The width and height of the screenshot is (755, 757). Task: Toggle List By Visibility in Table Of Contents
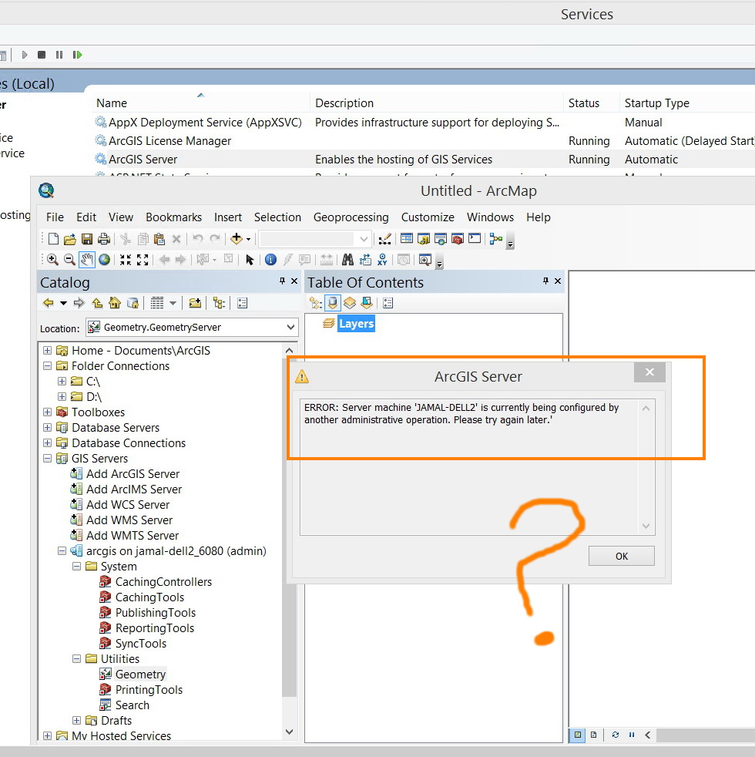coord(350,303)
